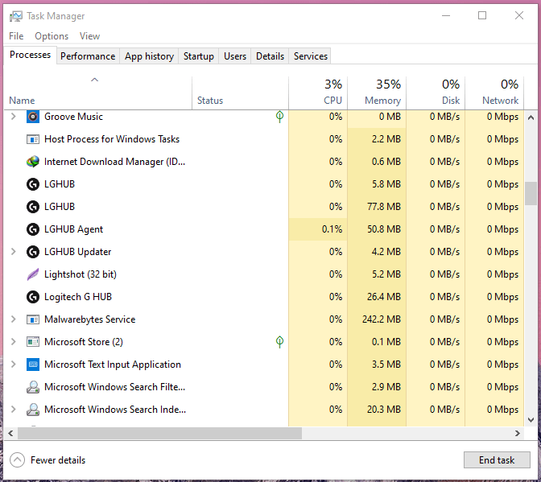Switch to the Users tab
Image resolution: width=541 pixels, height=482 pixels.
[235, 56]
